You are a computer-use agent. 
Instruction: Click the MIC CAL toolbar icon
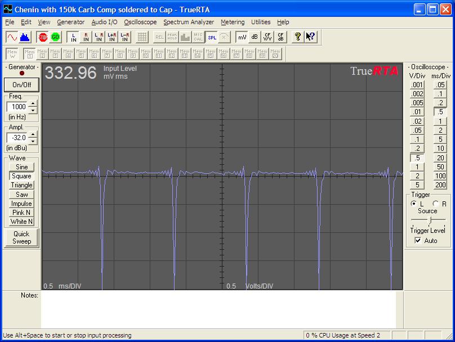pyautogui.click(x=198, y=37)
